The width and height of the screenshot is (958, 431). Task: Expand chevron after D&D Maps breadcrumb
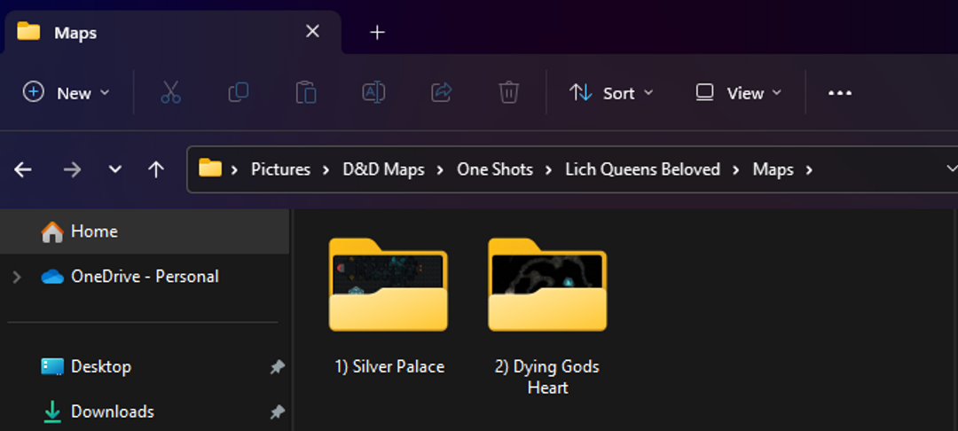tap(441, 169)
